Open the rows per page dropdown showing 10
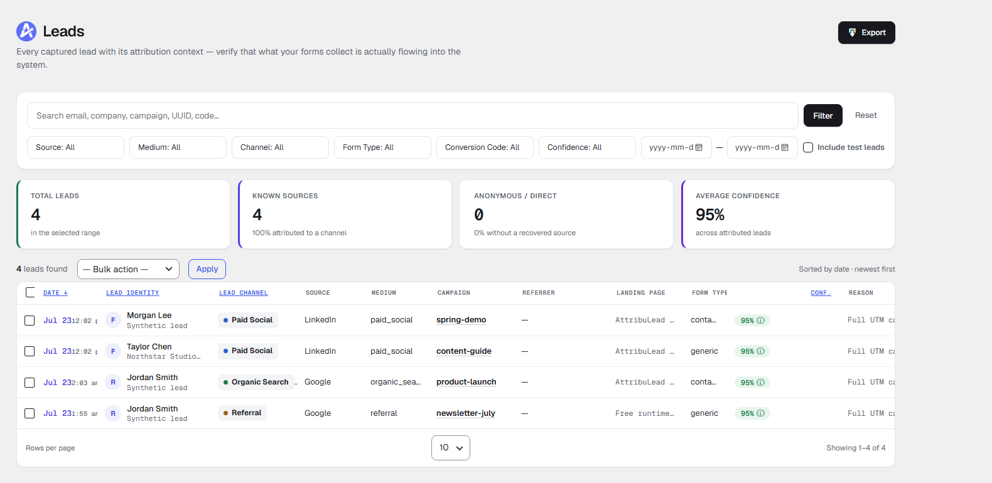The height and width of the screenshot is (483, 992). pos(451,448)
